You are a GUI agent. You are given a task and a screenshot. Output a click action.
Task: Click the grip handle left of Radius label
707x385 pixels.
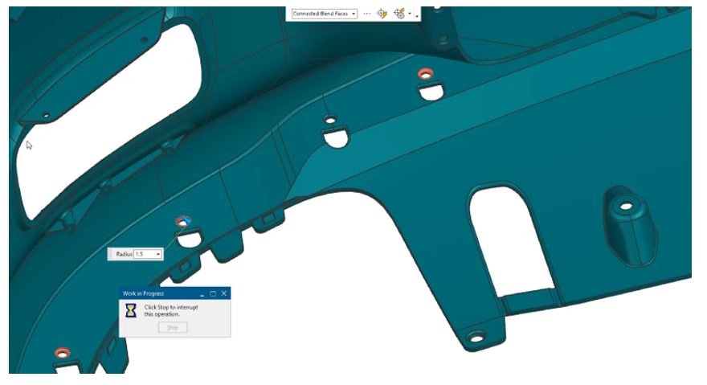coord(111,254)
